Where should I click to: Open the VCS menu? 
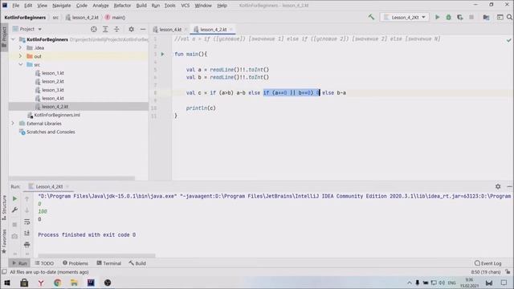tap(186, 6)
